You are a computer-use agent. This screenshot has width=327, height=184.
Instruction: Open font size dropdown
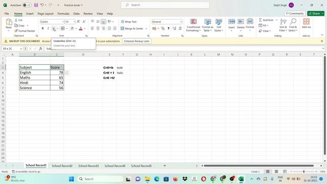[74, 21]
